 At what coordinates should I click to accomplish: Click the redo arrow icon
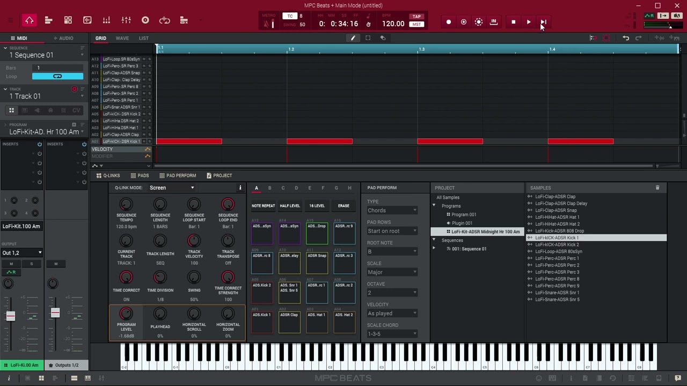639,38
